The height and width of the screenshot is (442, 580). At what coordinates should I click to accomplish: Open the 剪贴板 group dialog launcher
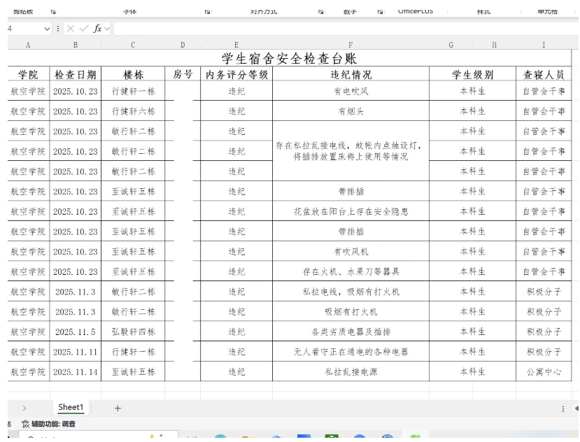tap(53, 12)
